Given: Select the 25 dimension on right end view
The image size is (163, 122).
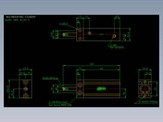Looking at the screenshot, I should [x=155, y=89].
